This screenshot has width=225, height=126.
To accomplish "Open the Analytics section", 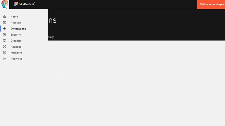I will click(16, 59).
